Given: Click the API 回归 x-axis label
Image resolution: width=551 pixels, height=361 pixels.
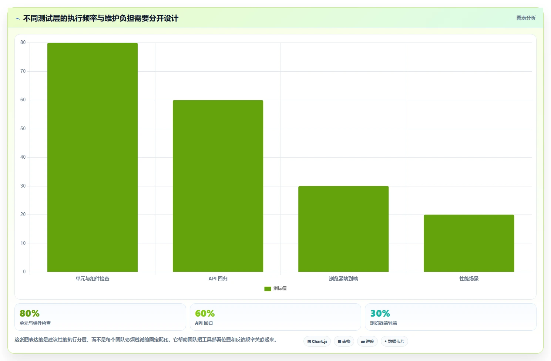Looking at the screenshot, I should click(218, 279).
